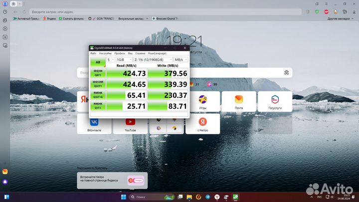The image size is (359, 202).
Task: Change test count dropdown showing 5
Action: [110, 59]
